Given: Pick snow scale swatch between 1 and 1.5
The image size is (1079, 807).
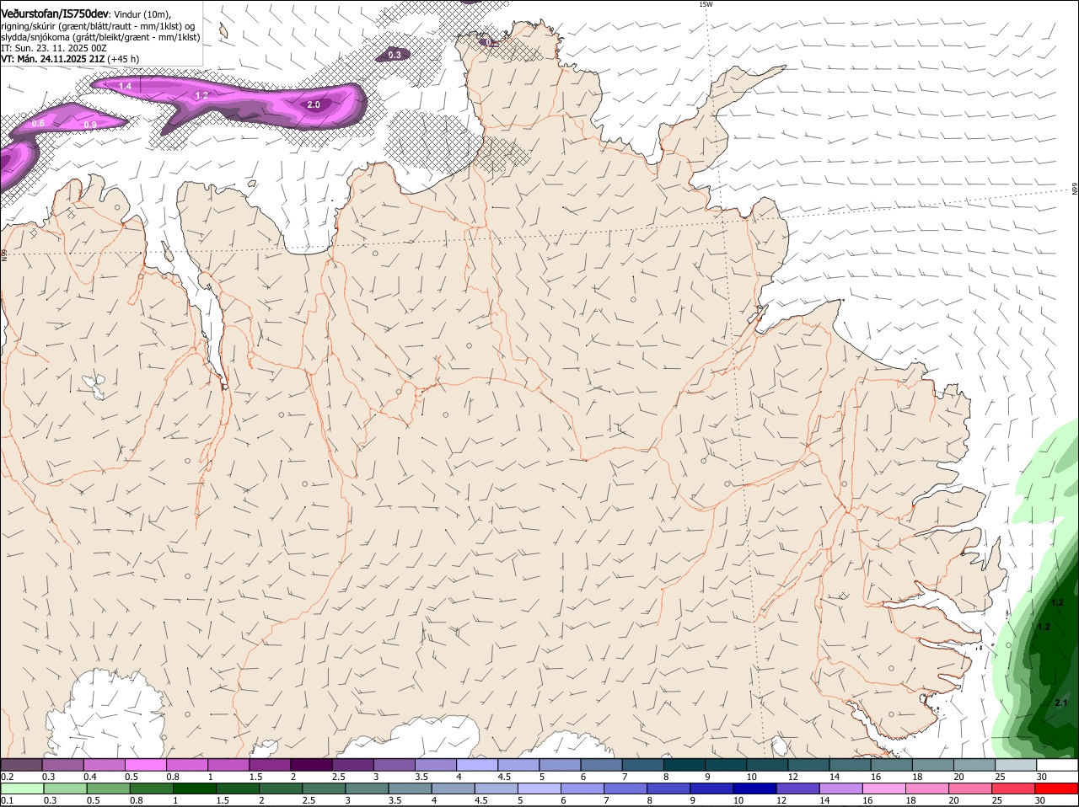Looking at the screenshot, I should coord(228,764).
